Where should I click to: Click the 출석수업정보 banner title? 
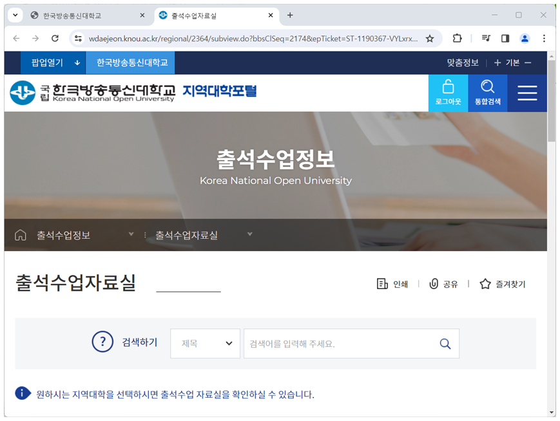pyautogui.click(x=275, y=159)
